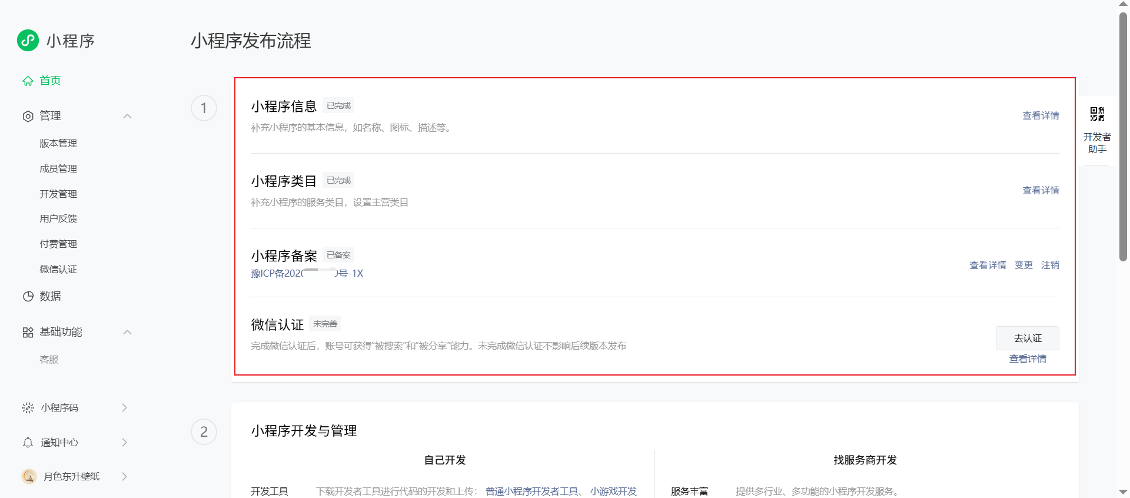Click the 自己开发 column heading
The image size is (1130, 498).
445,460
